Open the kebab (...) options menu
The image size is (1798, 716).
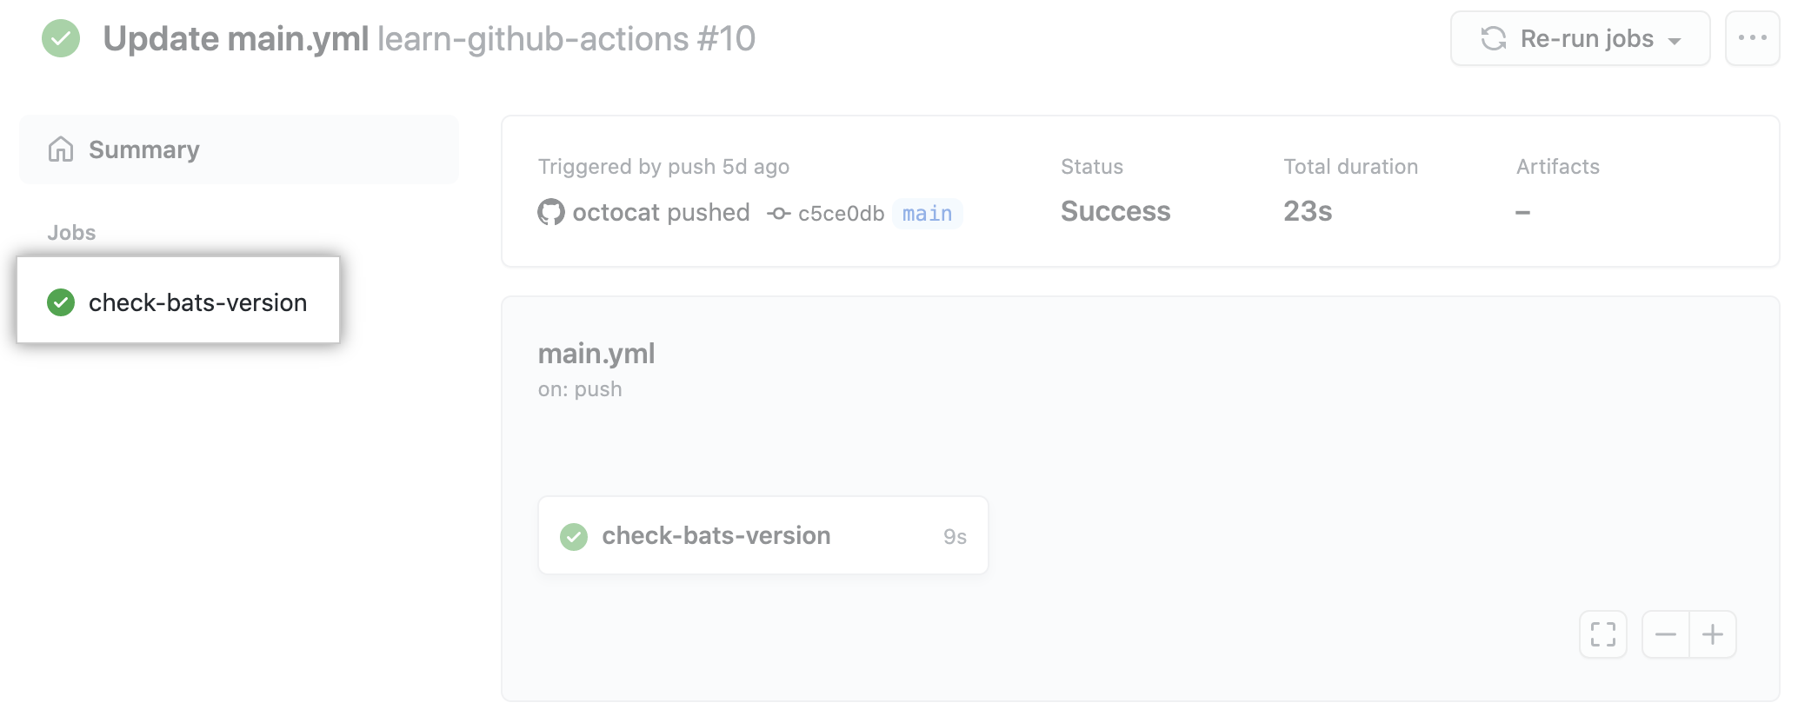pos(1755,38)
